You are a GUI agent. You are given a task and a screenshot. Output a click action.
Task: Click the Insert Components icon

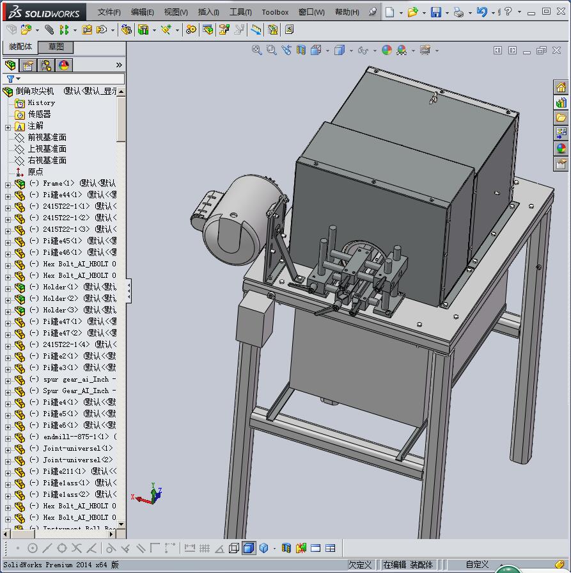pos(26,29)
